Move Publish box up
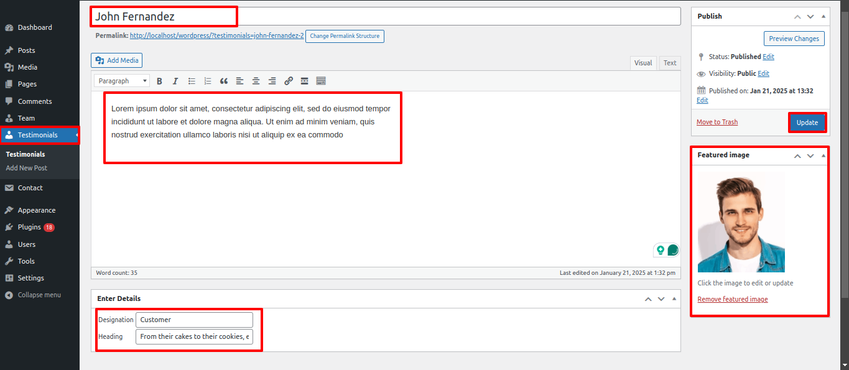This screenshot has width=849, height=370. (797, 16)
